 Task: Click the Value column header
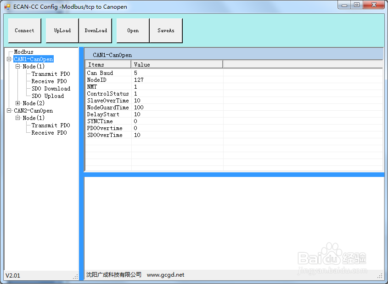point(177,64)
